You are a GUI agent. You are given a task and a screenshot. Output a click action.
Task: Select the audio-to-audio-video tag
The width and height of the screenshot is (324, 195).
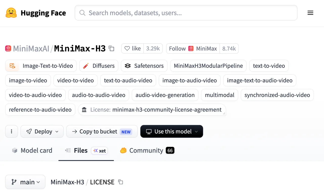[99, 95]
